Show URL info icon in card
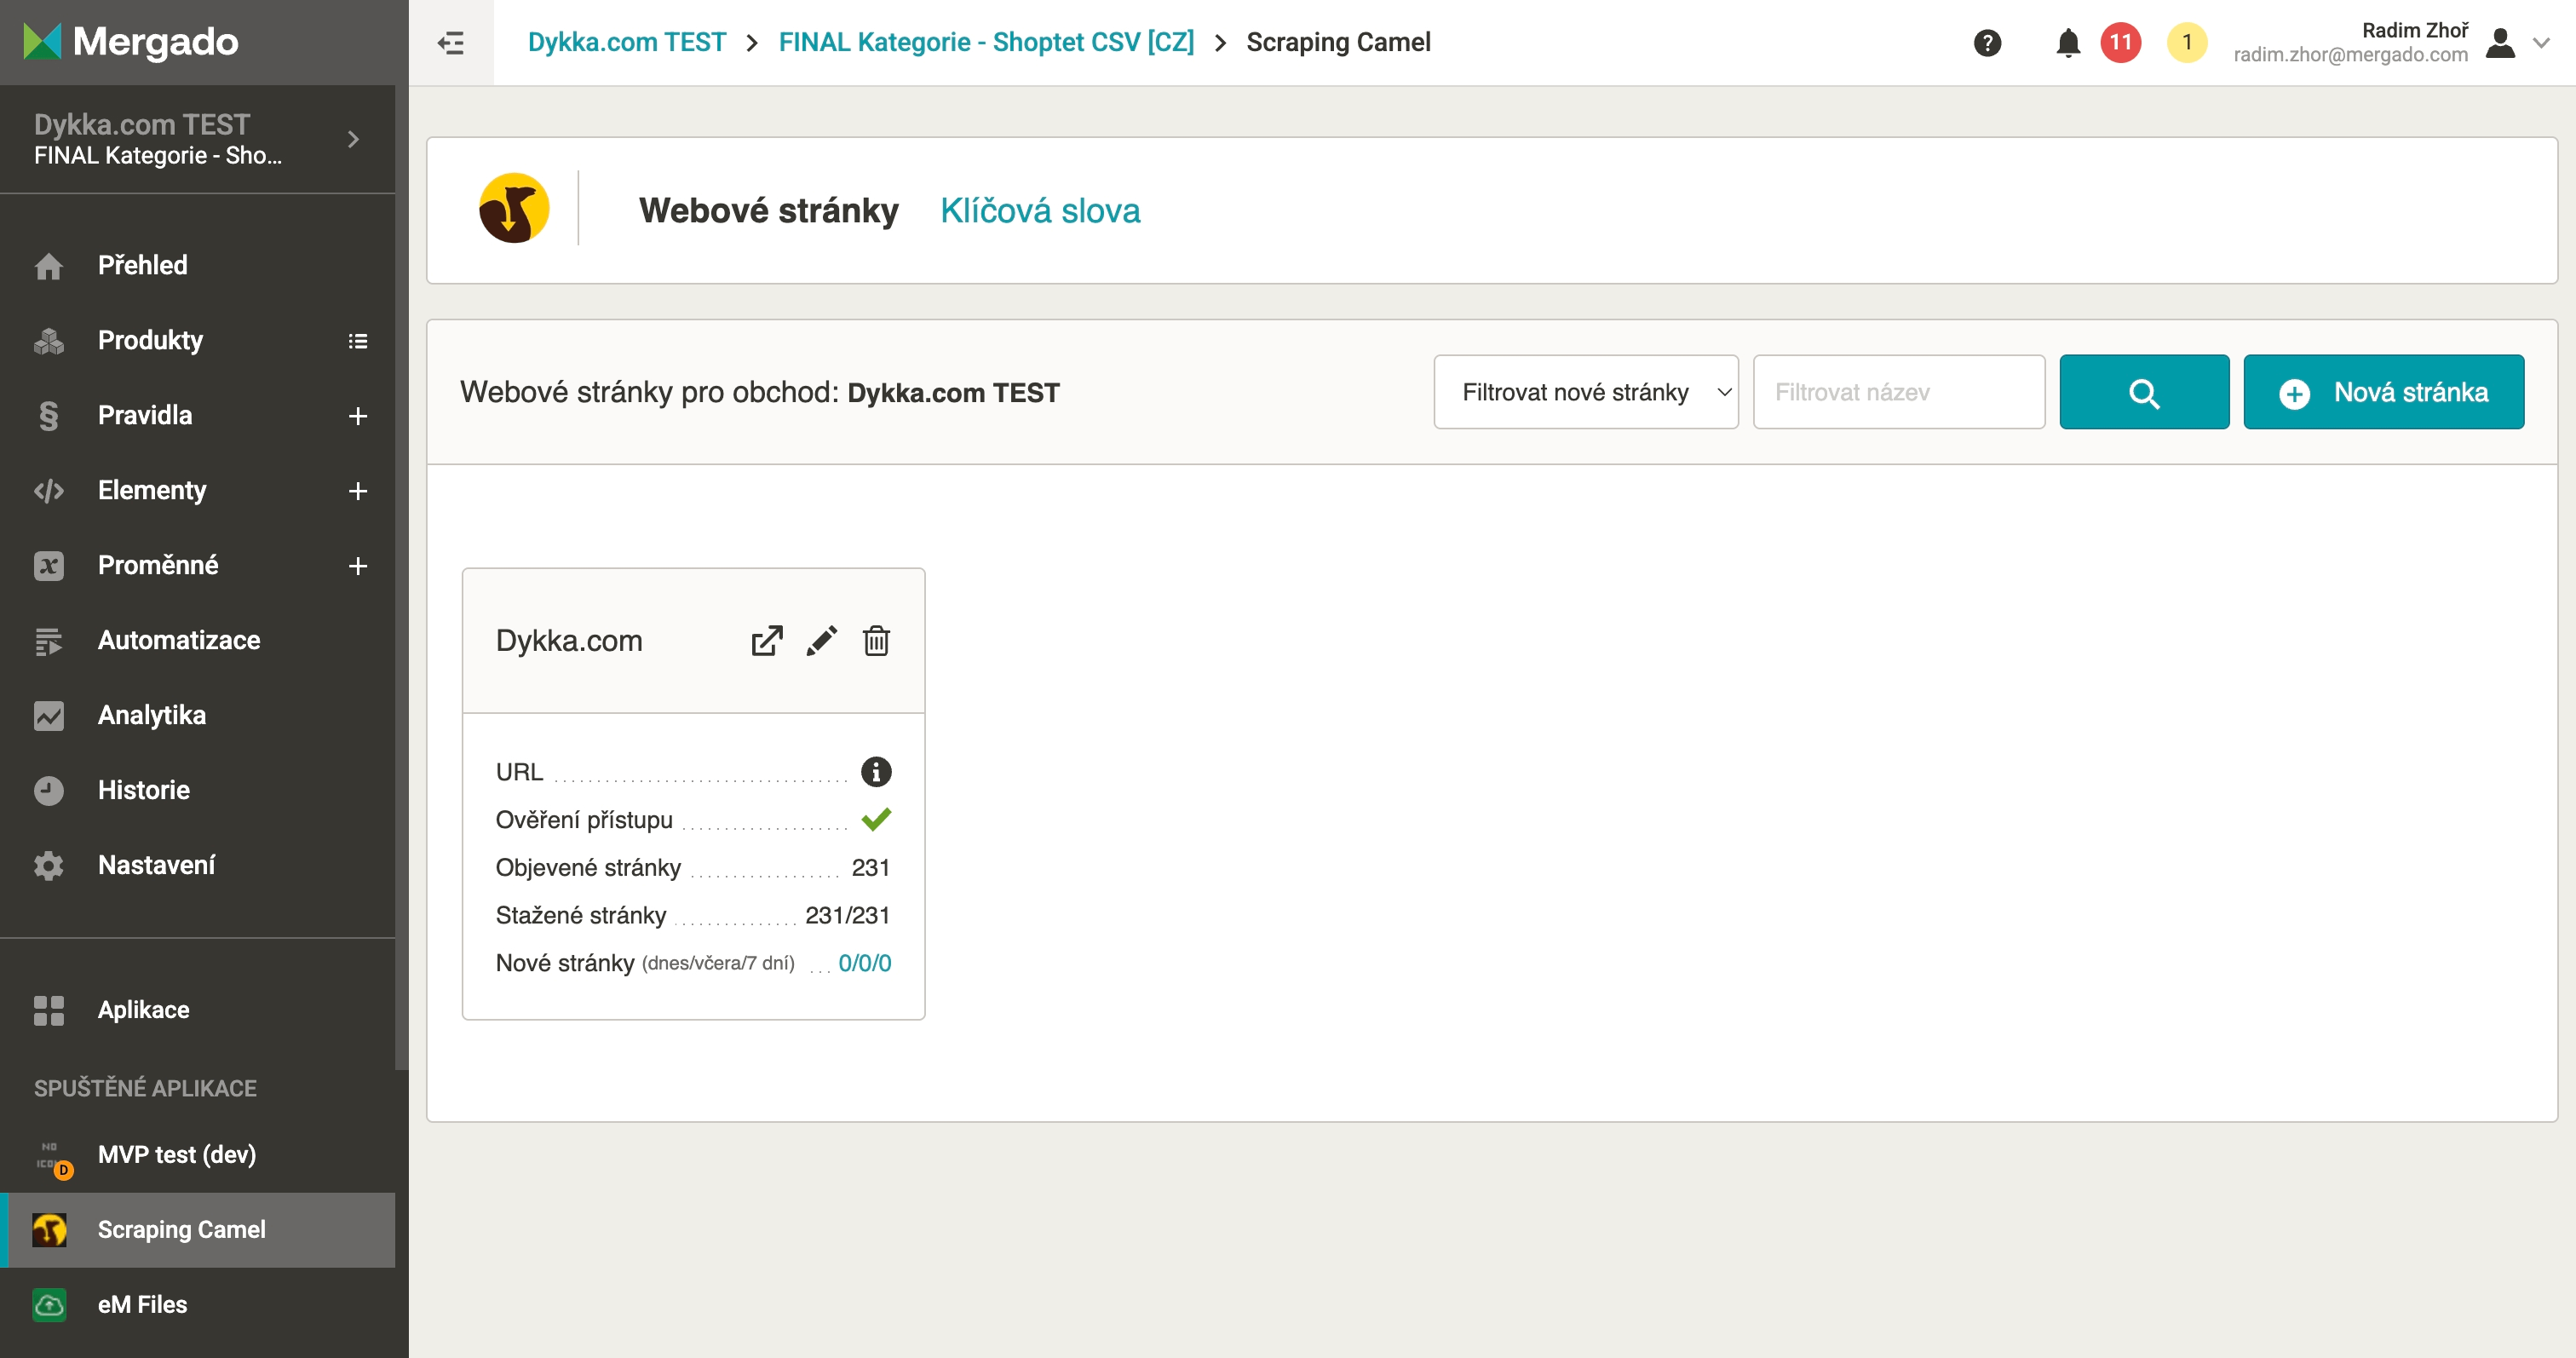 coord(876,772)
